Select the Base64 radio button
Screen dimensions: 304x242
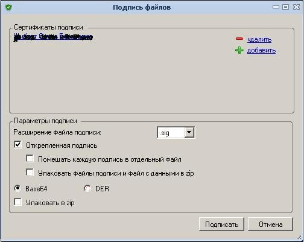point(17,188)
